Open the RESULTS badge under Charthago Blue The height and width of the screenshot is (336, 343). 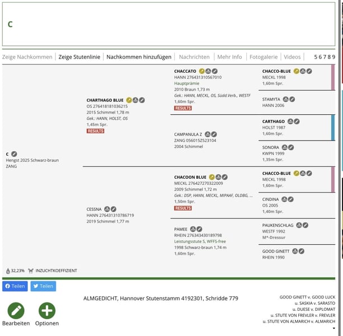pyautogui.click(x=95, y=131)
